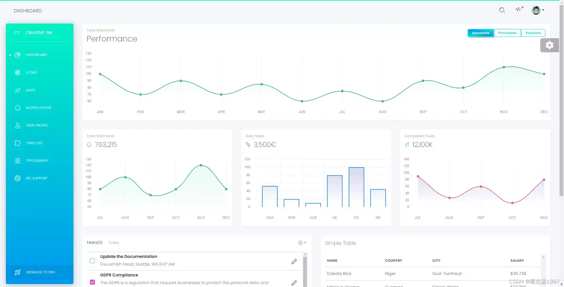
Task: Click the MAPS sidebar label
Action: tap(31, 90)
